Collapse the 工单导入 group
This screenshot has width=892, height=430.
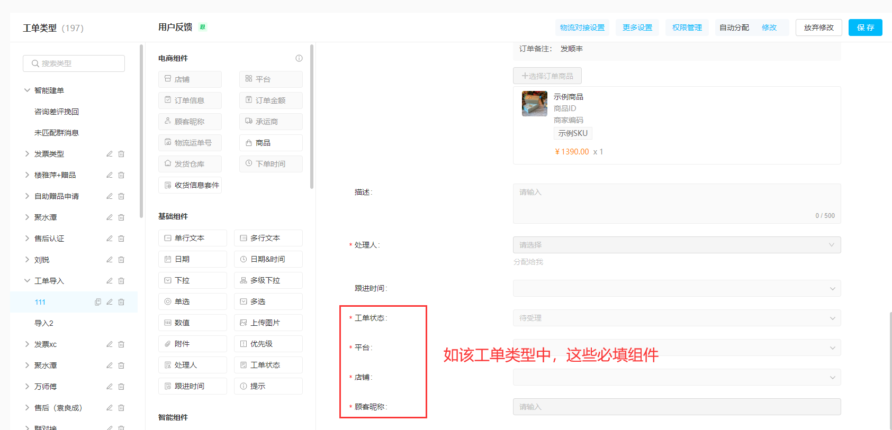[x=27, y=281]
